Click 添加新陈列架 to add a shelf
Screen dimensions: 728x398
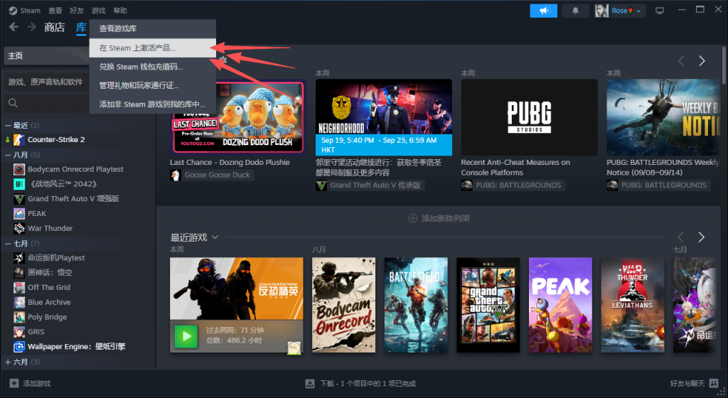click(439, 218)
